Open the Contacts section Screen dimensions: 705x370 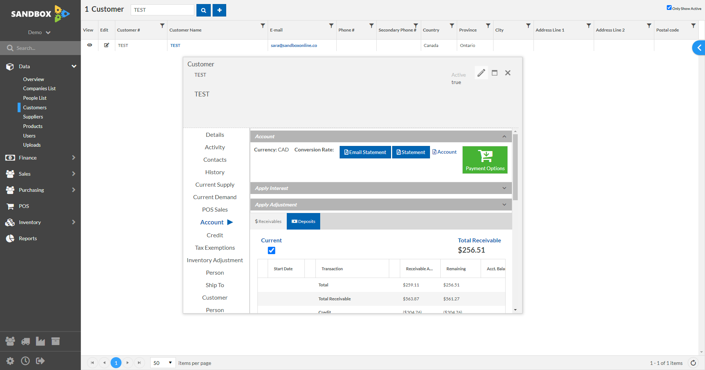click(215, 160)
